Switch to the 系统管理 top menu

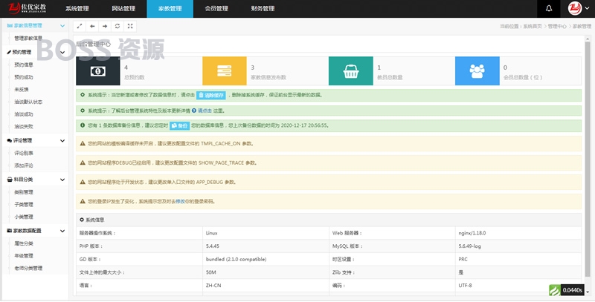(x=77, y=9)
